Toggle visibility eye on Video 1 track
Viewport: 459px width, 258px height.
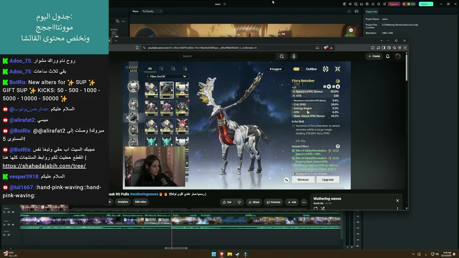pyautogui.click(x=13, y=225)
